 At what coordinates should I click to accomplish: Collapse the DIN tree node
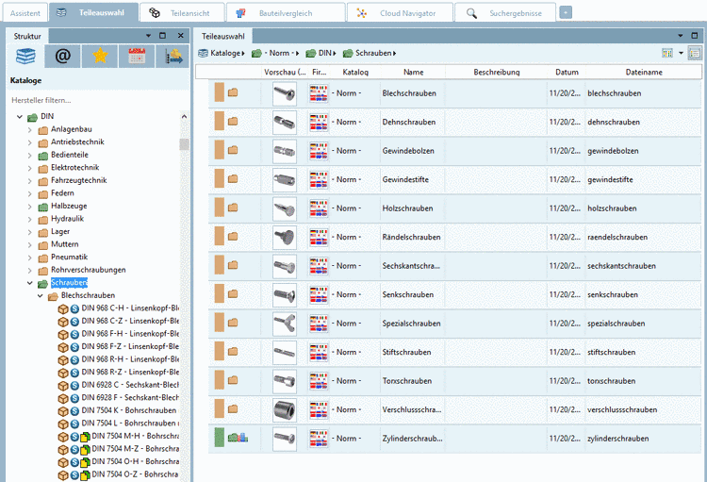(x=20, y=116)
